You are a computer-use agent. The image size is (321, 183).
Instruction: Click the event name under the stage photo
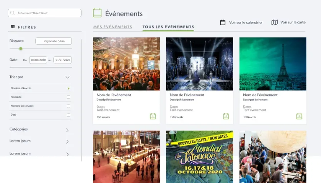(187, 95)
